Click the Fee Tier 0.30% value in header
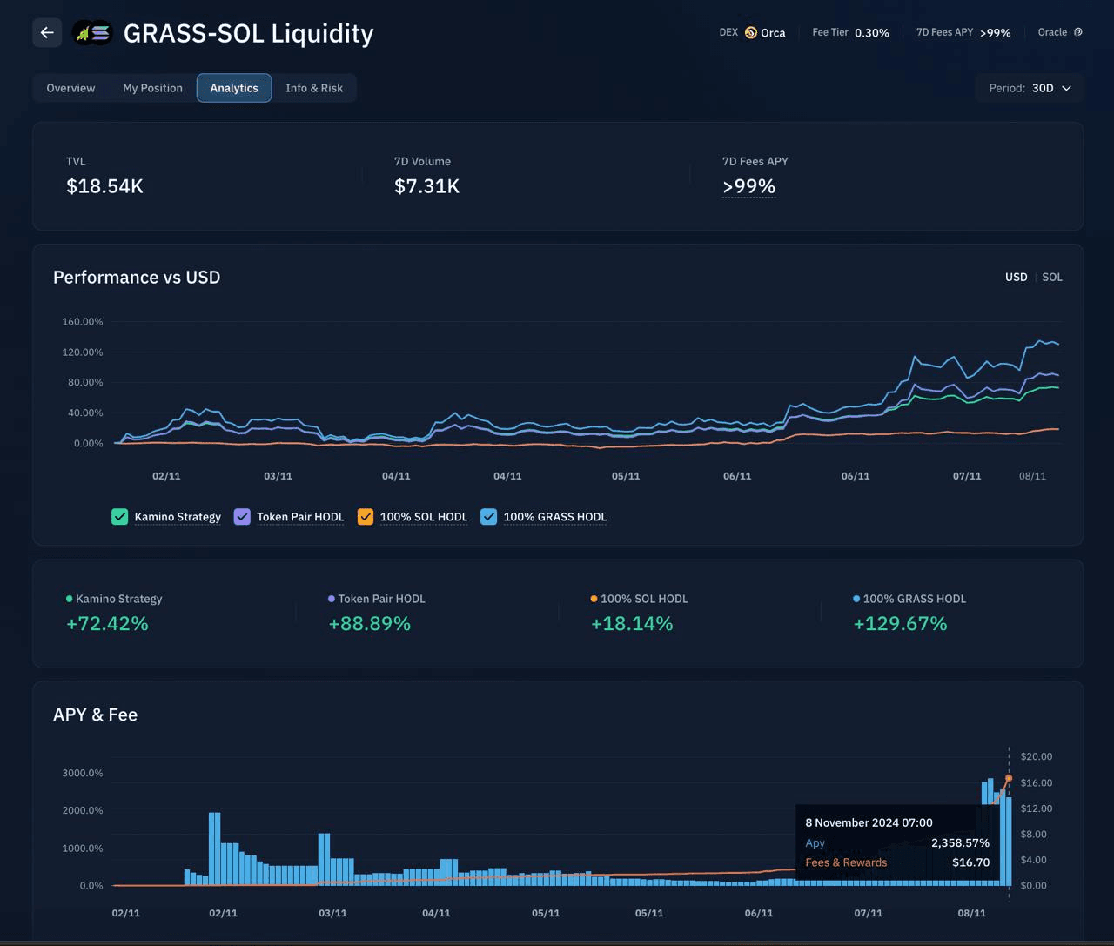The width and height of the screenshot is (1114, 946). (x=872, y=33)
